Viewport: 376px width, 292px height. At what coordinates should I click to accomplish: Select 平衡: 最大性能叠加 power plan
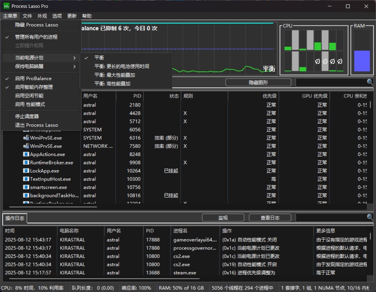pos(126,75)
